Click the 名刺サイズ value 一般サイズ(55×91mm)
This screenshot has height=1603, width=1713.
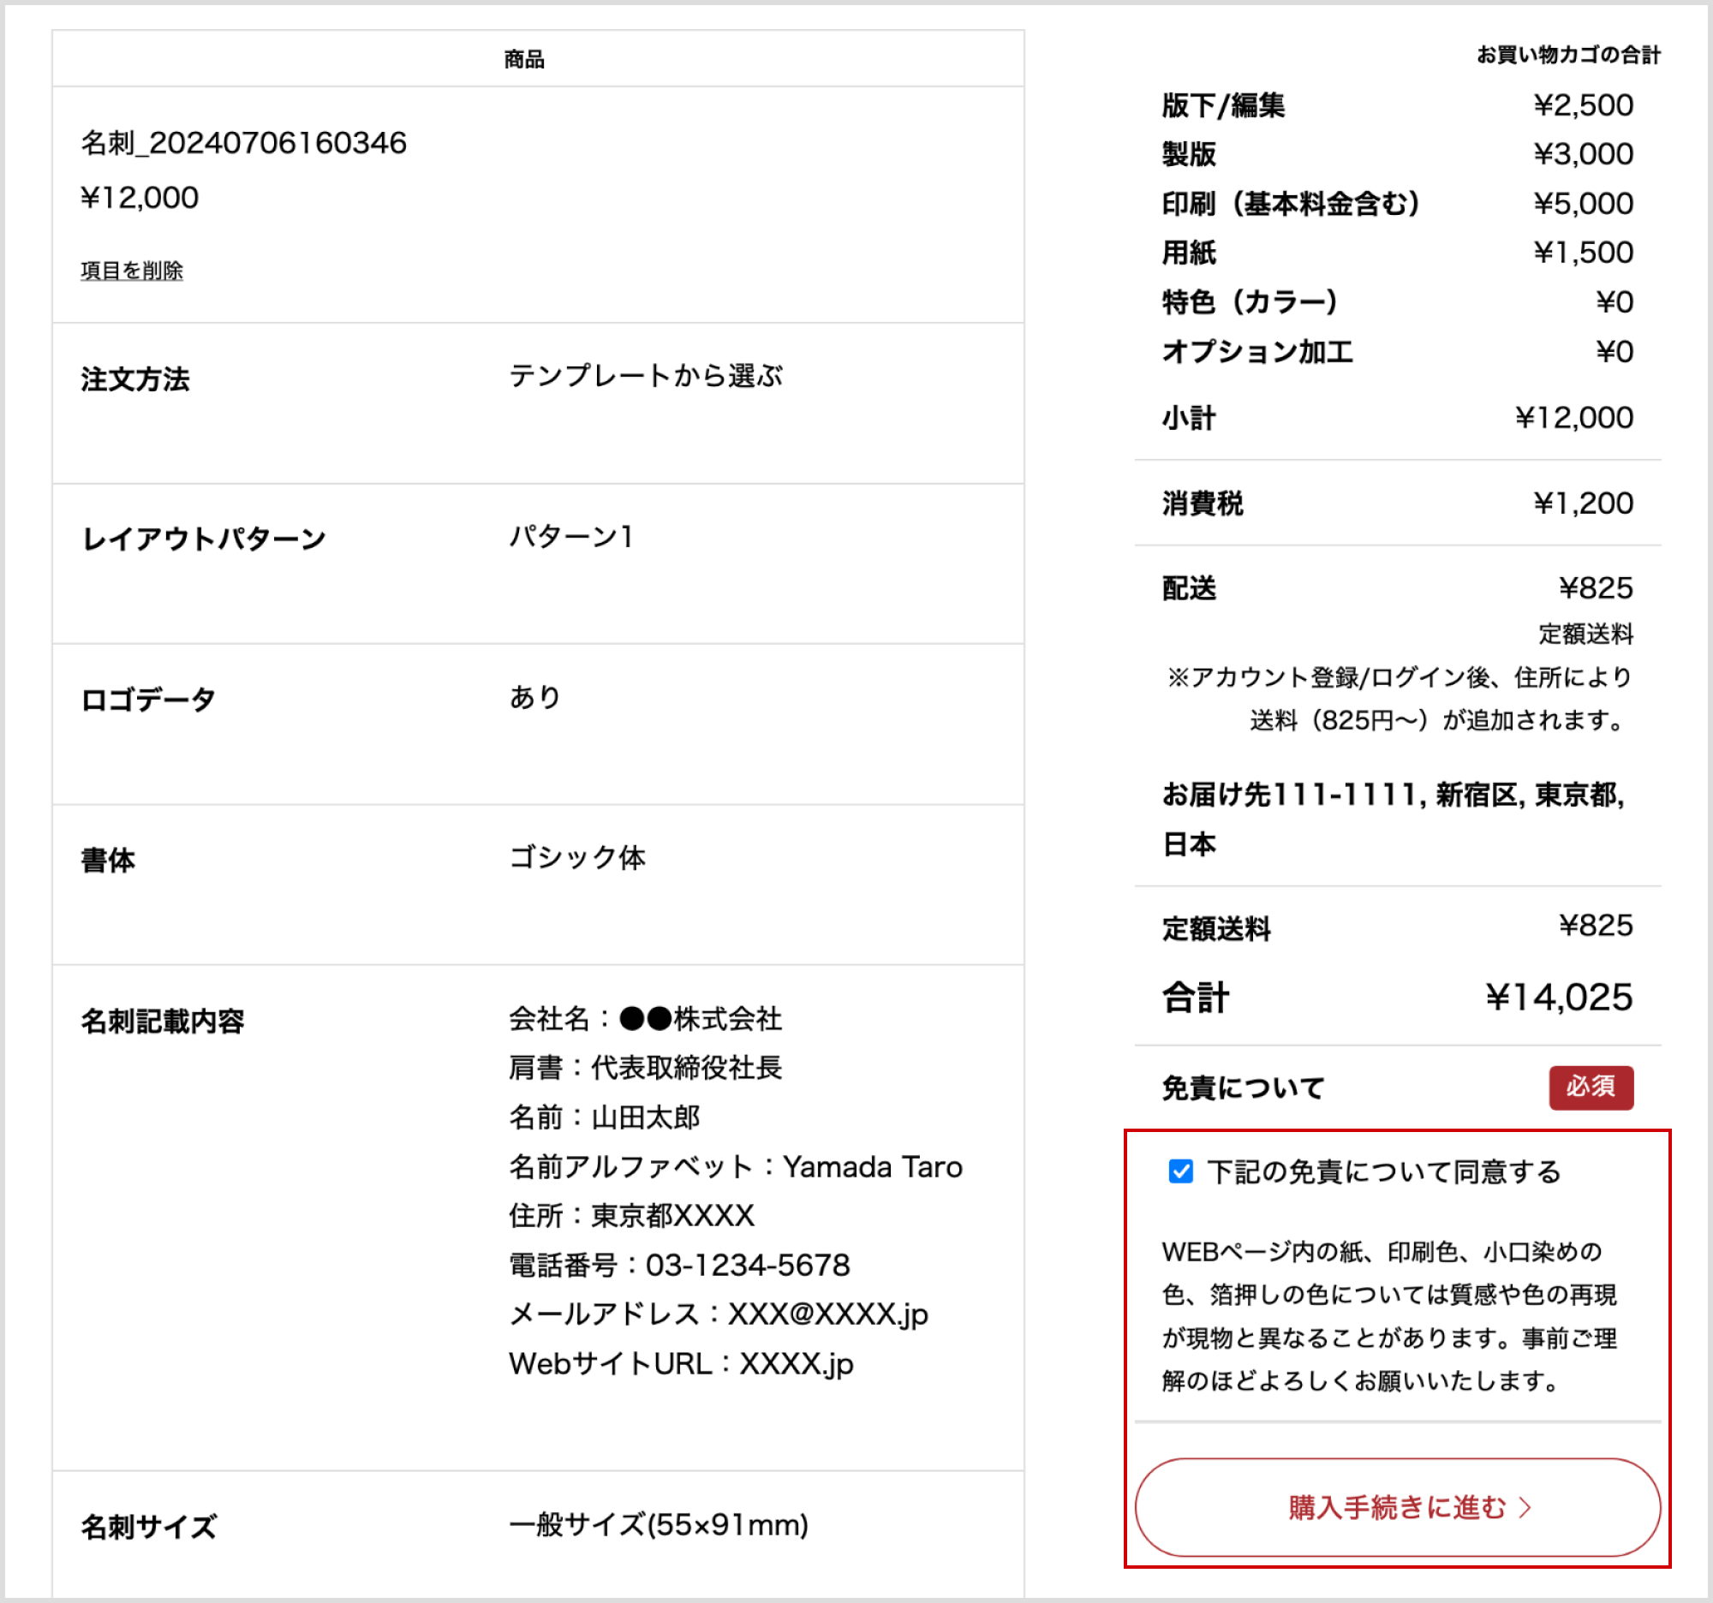pyautogui.click(x=659, y=1525)
